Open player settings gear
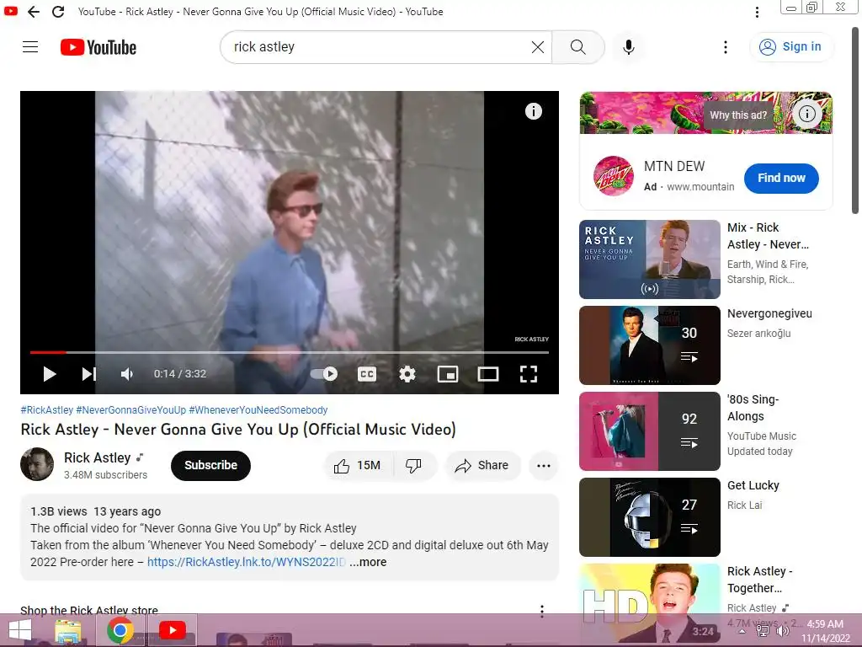This screenshot has height=647, width=862. coord(407,374)
